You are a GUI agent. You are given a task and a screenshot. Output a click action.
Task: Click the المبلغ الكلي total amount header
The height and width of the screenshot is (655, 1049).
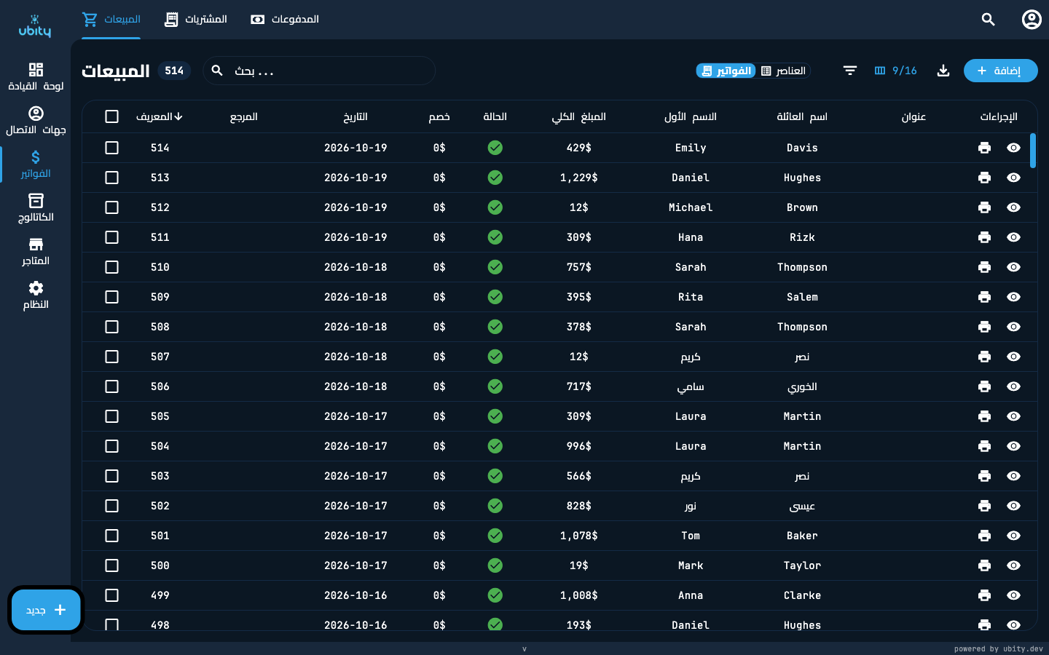pos(579,116)
